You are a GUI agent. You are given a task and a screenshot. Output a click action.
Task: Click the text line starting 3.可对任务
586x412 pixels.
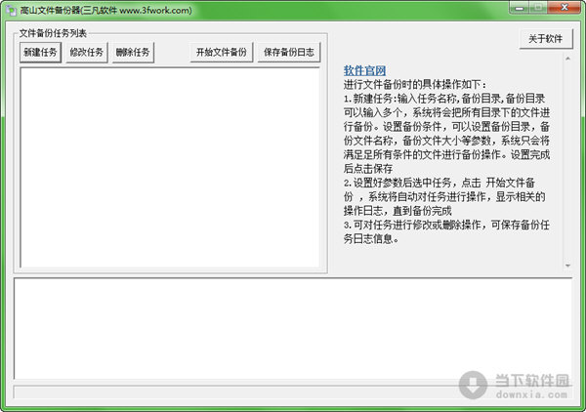coord(446,225)
